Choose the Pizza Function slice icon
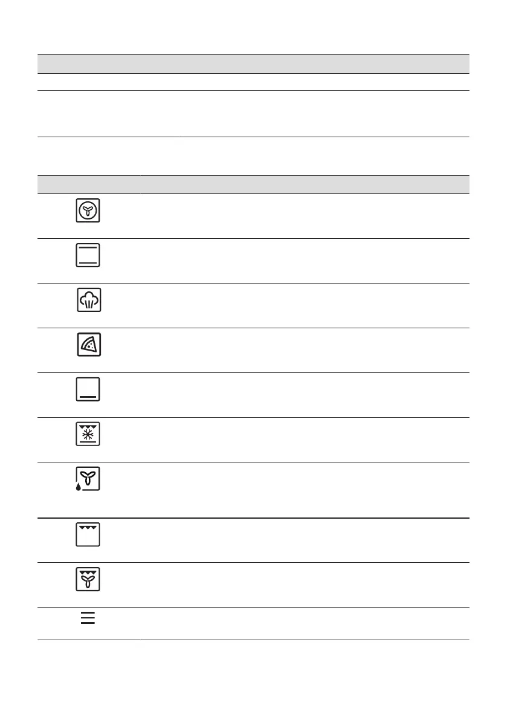This screenshot has width=507, height=720. 89,345
